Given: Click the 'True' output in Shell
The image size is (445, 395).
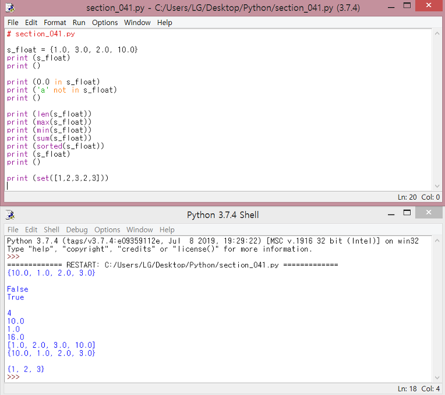Looking at the screenshot, I should (16, 297).
